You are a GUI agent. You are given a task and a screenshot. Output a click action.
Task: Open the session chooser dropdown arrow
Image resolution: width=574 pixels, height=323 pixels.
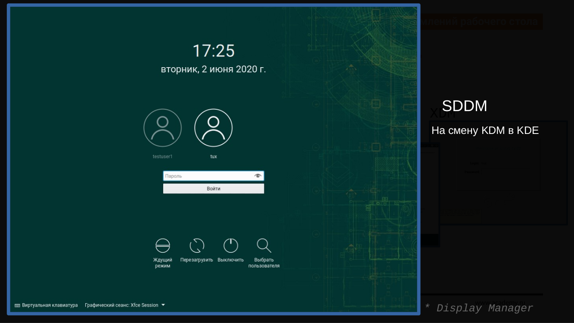163,304
